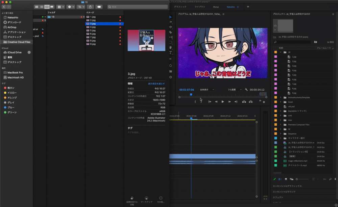
Task: Expand the Asset bin
Action: coord(281,102)
